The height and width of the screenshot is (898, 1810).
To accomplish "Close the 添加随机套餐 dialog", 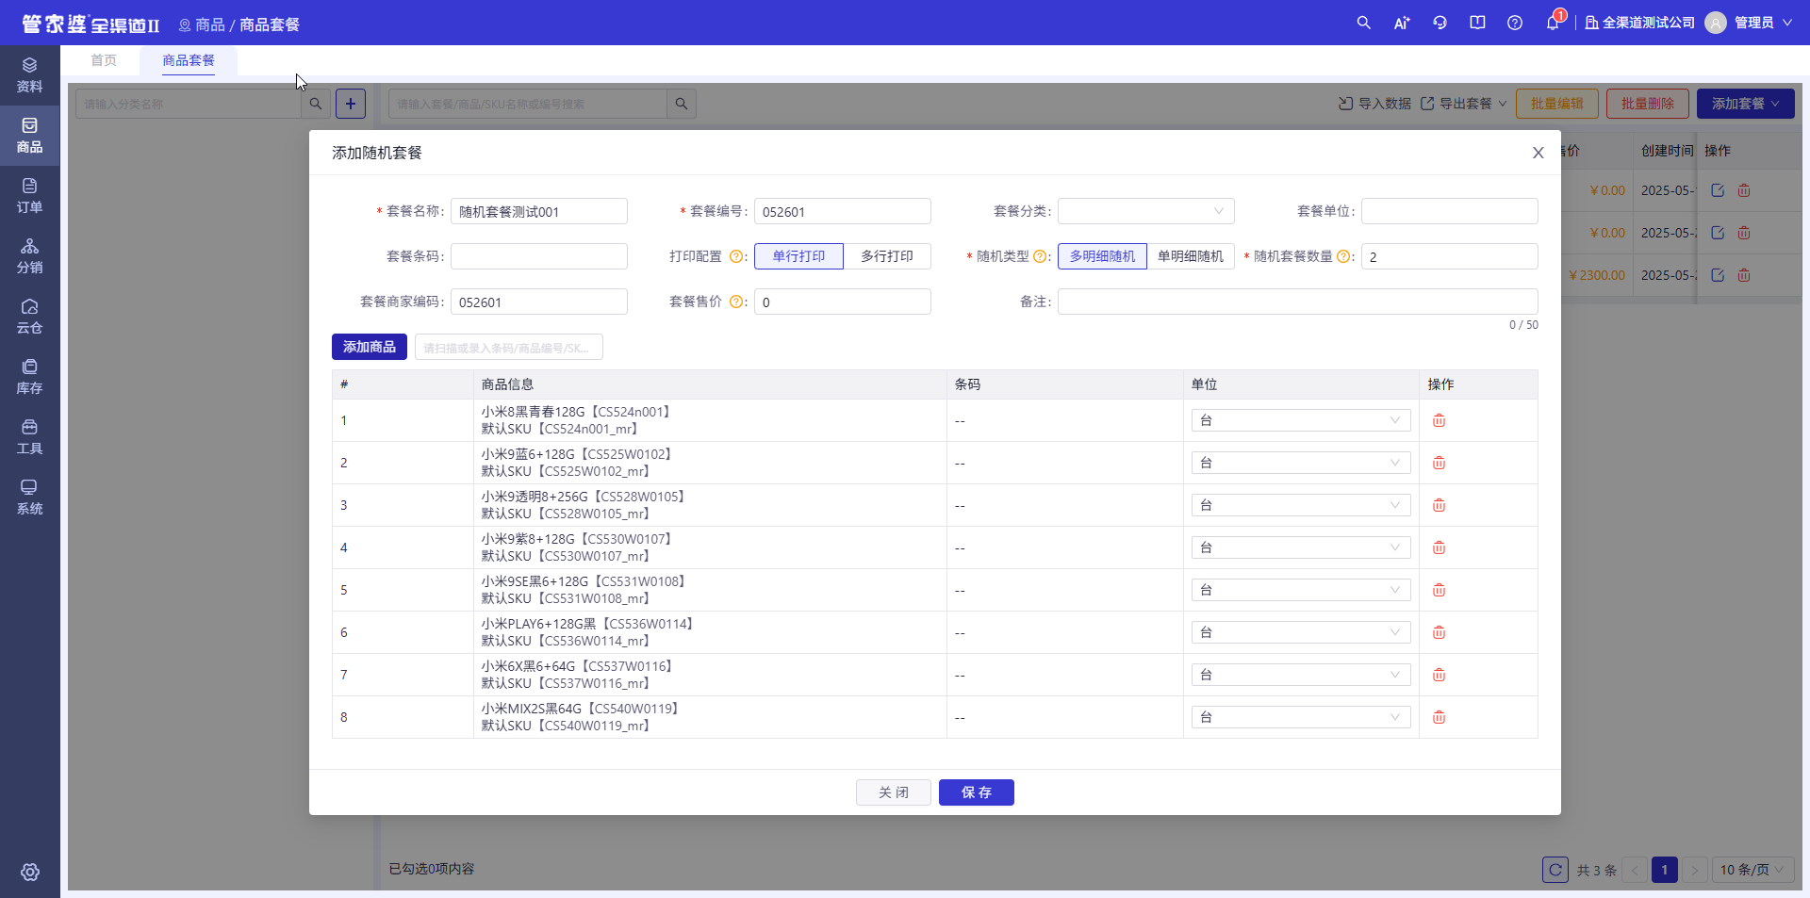I will pos(1538,153).
